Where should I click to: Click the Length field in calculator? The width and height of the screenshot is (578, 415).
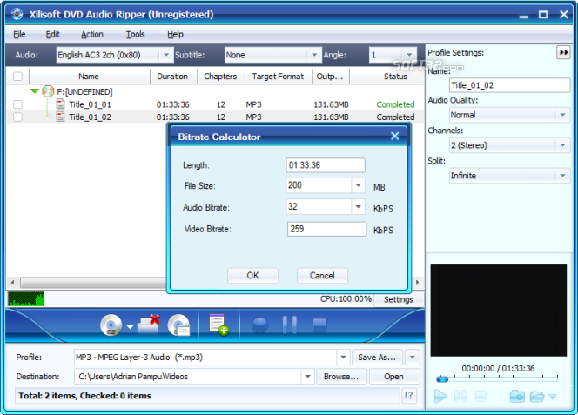pos(326,165)
